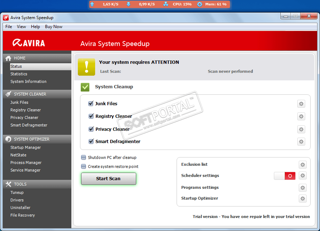Image resolution: width=320 pixels, height=231 pixels.
Task: Click the Exclusion list label
Action: (194, 164)
